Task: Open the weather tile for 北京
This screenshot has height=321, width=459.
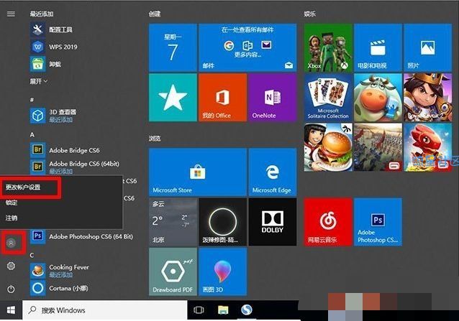Action: (173, 222)
